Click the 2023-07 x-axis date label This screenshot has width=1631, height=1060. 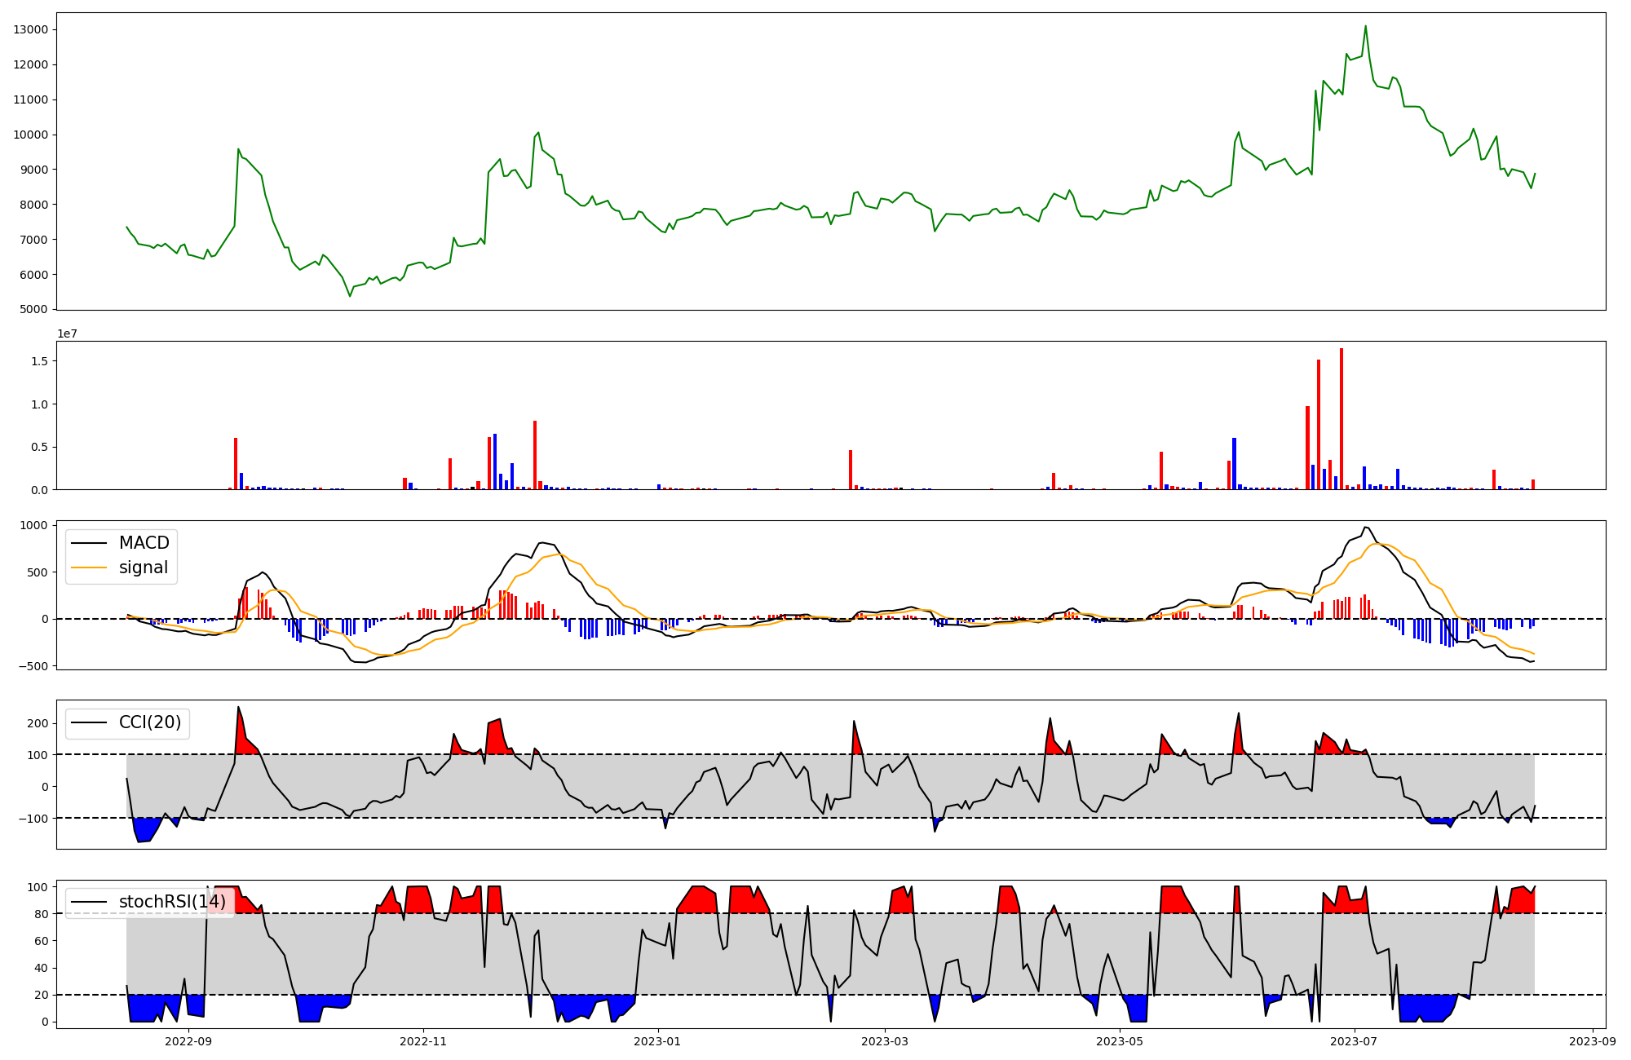pyautogui.click(x=1355, y=1041)
